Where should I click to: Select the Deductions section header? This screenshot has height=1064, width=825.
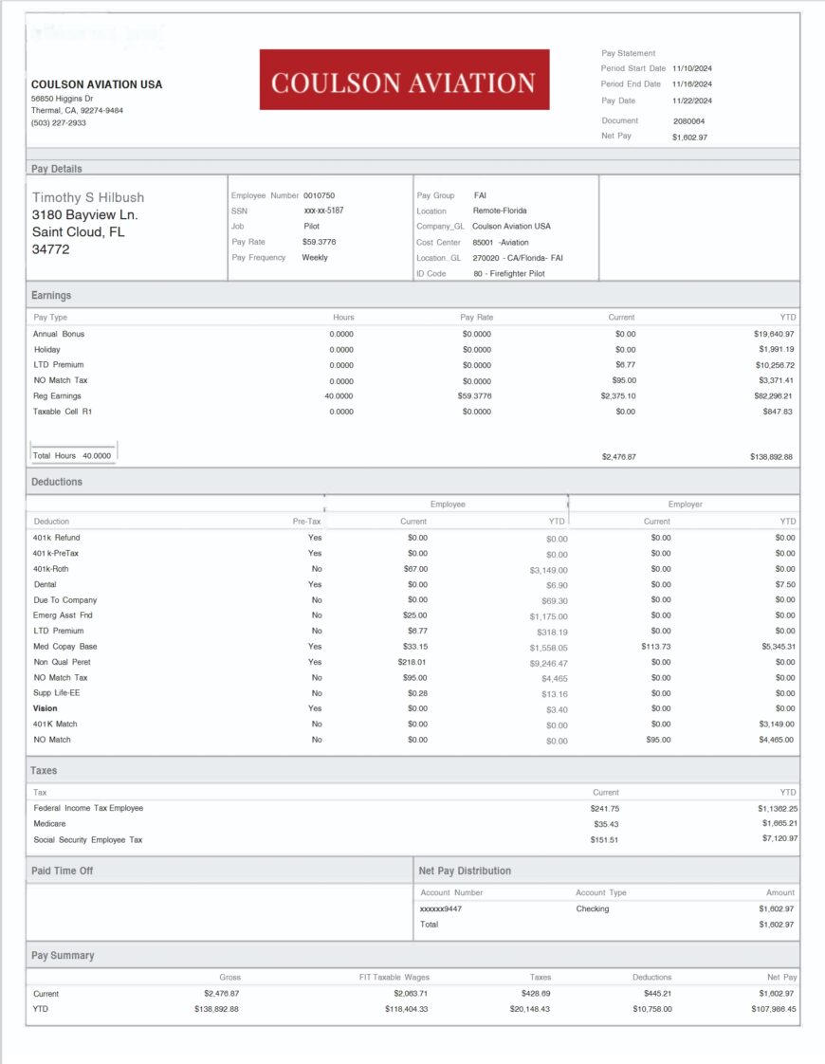pos(59,481)
